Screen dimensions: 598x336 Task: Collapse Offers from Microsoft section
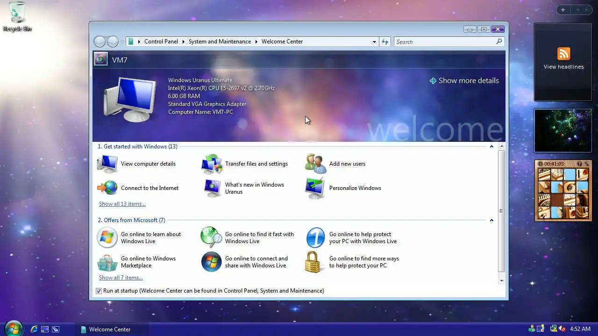(x=491, y=220)
